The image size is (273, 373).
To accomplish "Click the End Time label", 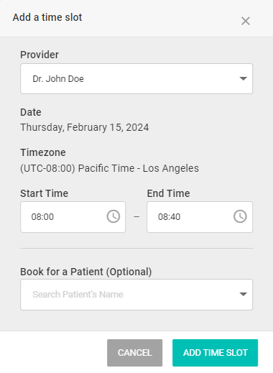I will pyautogui.click(x=168, y=193).
